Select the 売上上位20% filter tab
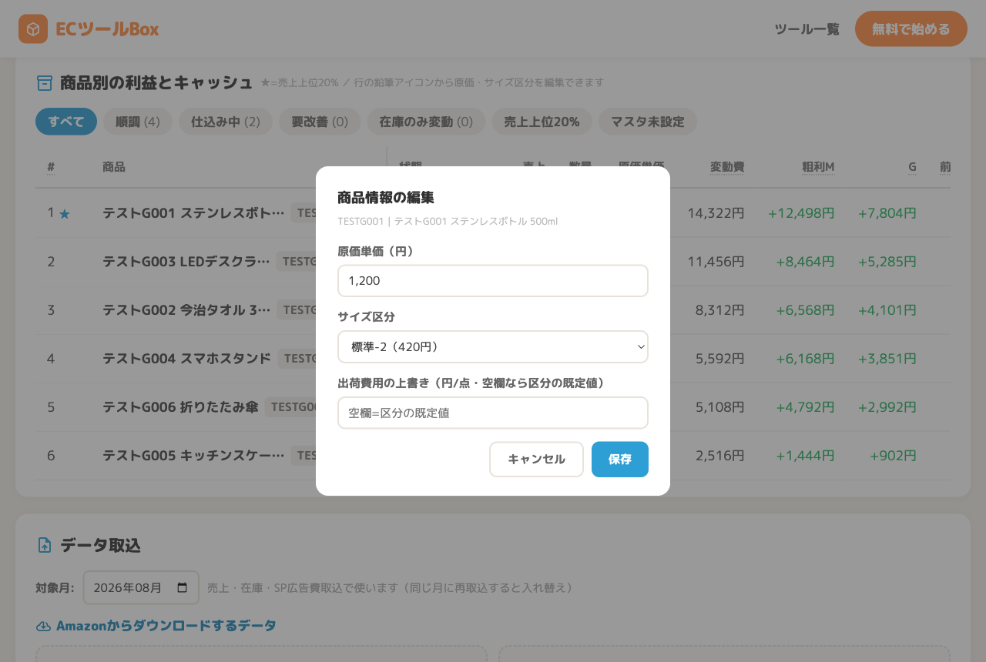Screen dimensions: 986x662 tap(542, 122)
